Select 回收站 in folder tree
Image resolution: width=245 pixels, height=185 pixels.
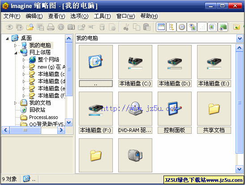pyautogui.click(x=37, y=110)
